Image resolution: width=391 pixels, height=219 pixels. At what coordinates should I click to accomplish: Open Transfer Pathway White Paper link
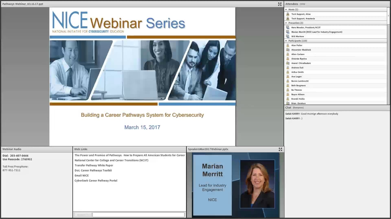click(94, 165)
